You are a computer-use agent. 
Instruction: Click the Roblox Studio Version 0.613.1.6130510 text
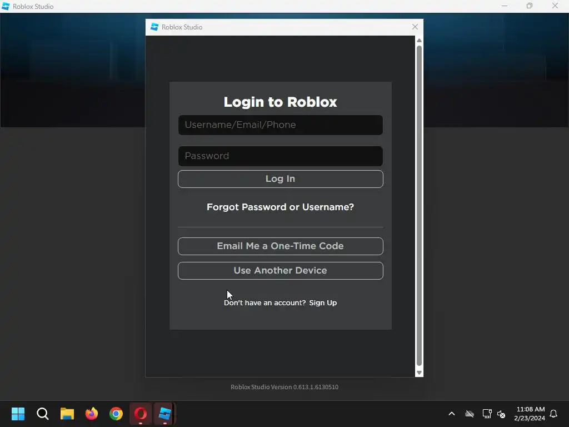pos(284,387)
